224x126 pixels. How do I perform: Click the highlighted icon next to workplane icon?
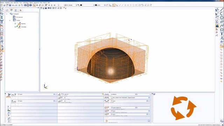113,5
